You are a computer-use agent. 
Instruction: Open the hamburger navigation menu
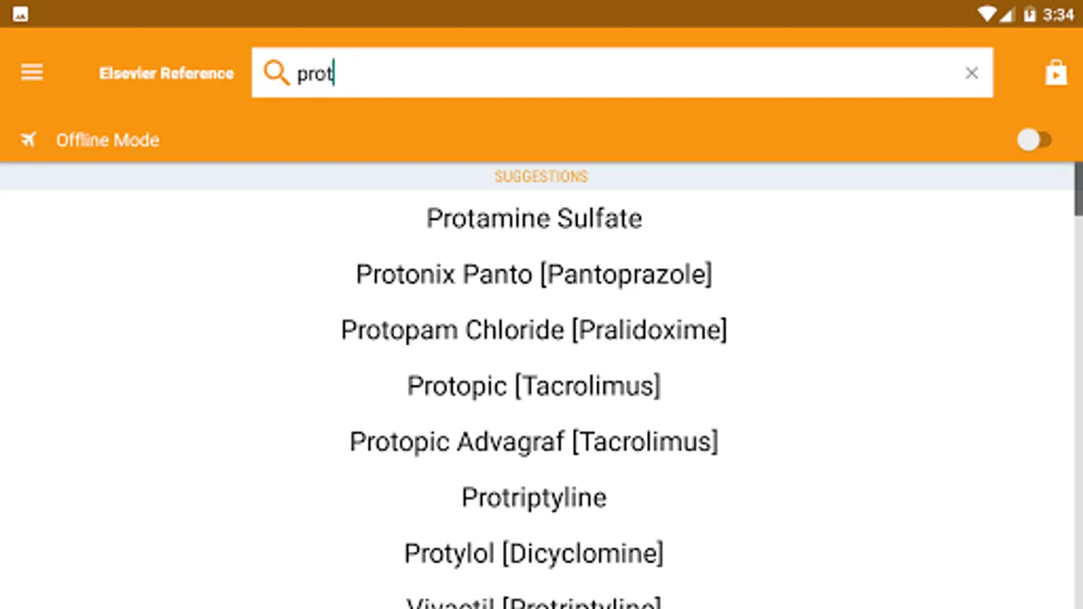click(32, 72)
